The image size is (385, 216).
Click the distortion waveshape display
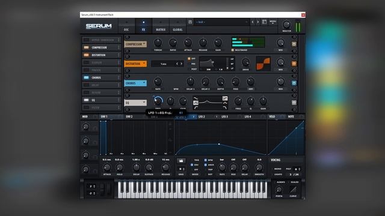pyautogui.click(x=263, y=64)
